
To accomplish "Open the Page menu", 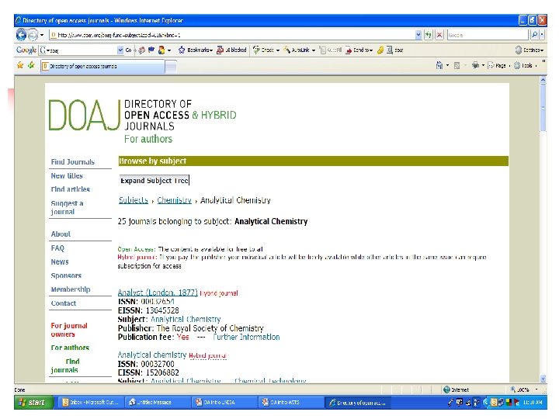I will point(498,65).
